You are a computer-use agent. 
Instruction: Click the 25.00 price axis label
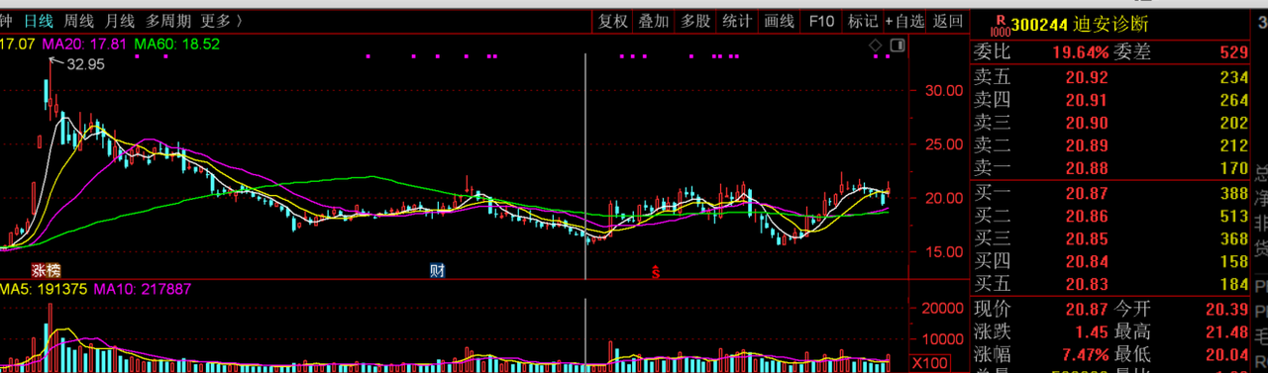[x=943, y=144]
